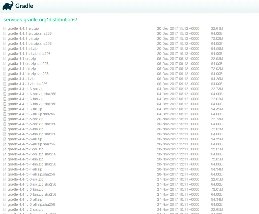The image size is (259, 214).
Task: Download gradle-4.4-rc-5-all.zip
Action: click(x=25, y=139)
